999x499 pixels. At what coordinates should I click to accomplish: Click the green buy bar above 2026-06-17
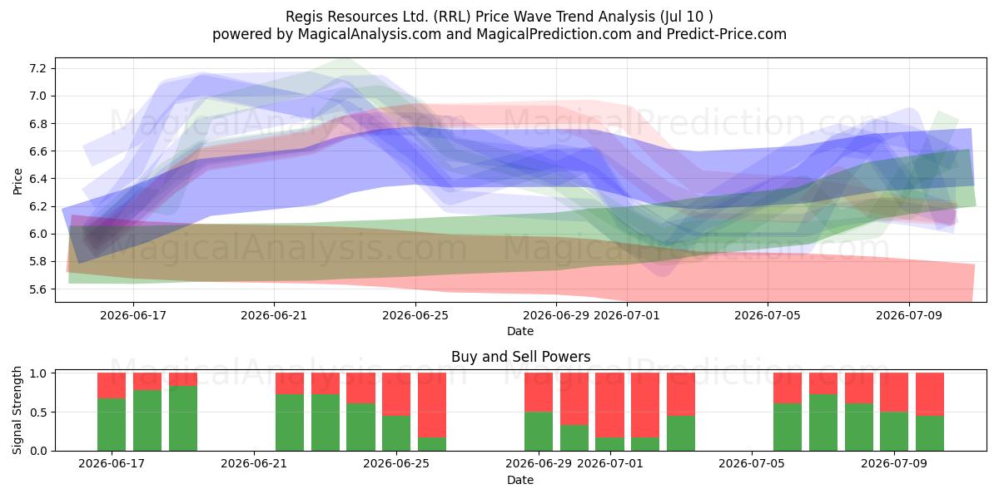point(112,425)
